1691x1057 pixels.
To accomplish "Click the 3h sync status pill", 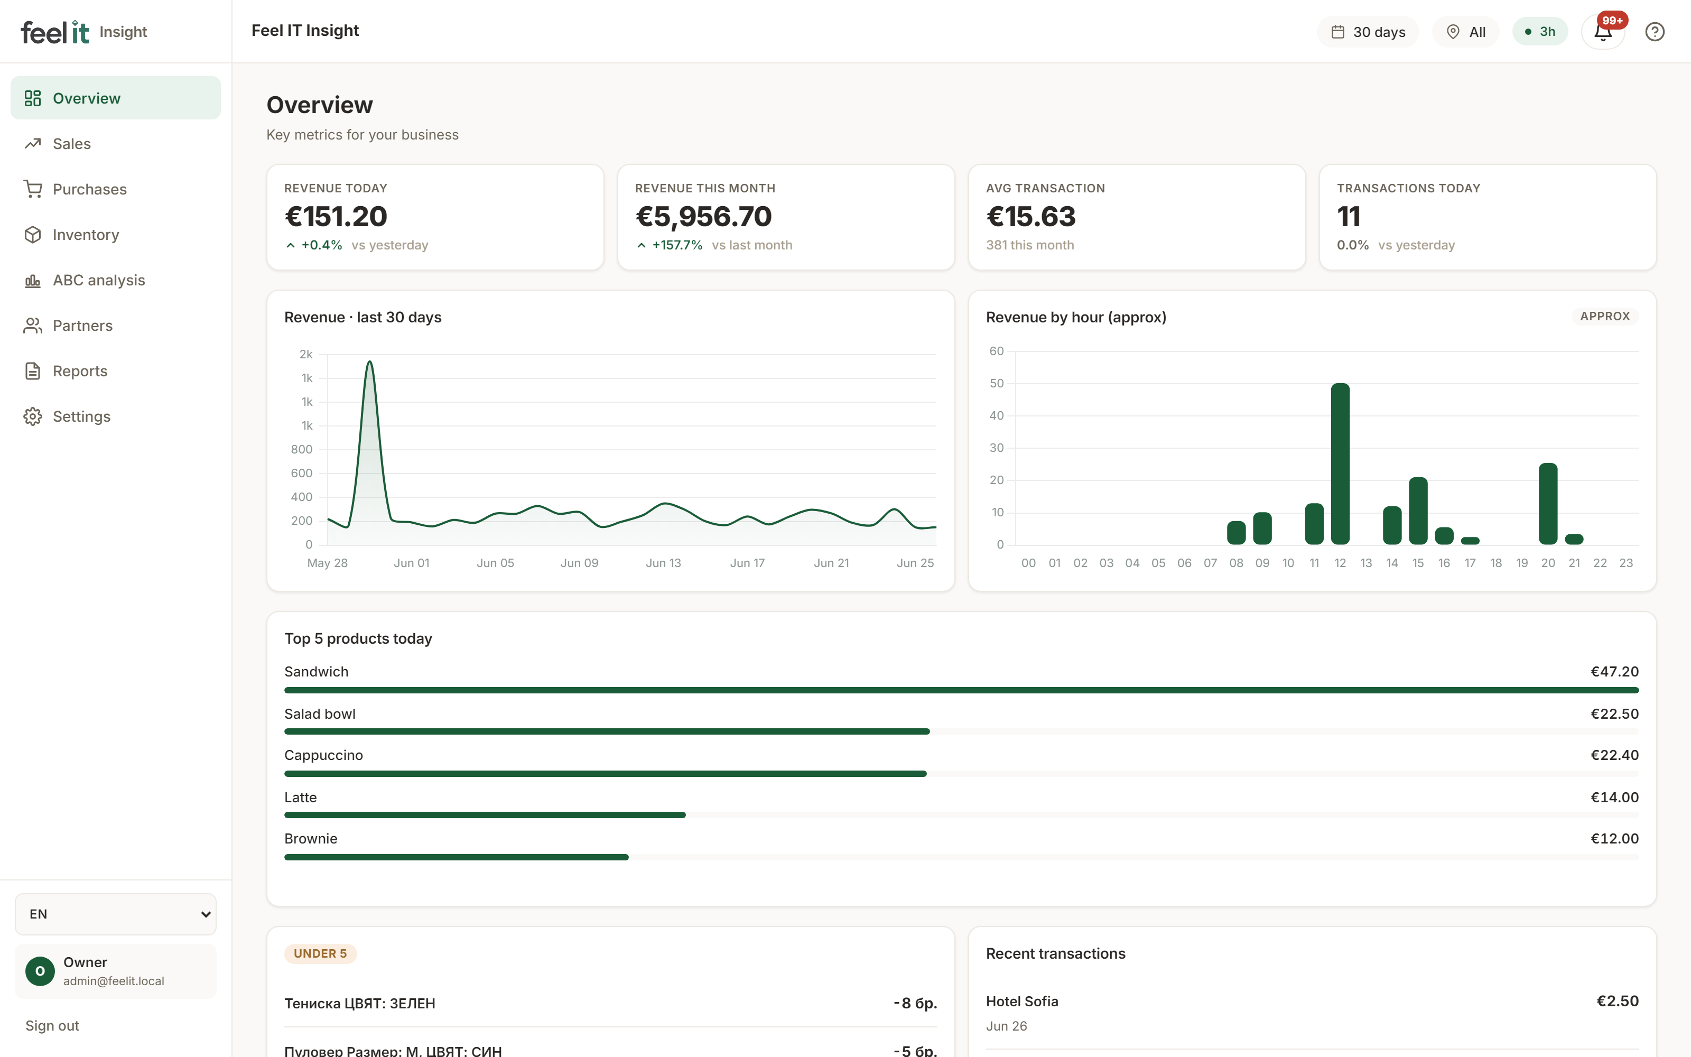I will click(1540, 32).
